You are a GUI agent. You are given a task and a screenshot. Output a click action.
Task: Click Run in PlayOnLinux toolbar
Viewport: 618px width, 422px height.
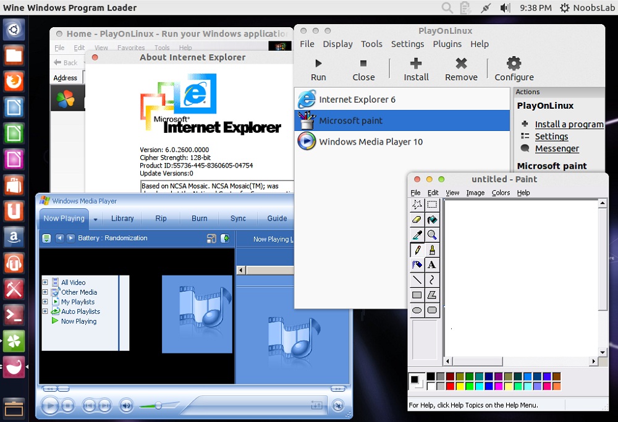pyautogui.click(x=318, y=70)
